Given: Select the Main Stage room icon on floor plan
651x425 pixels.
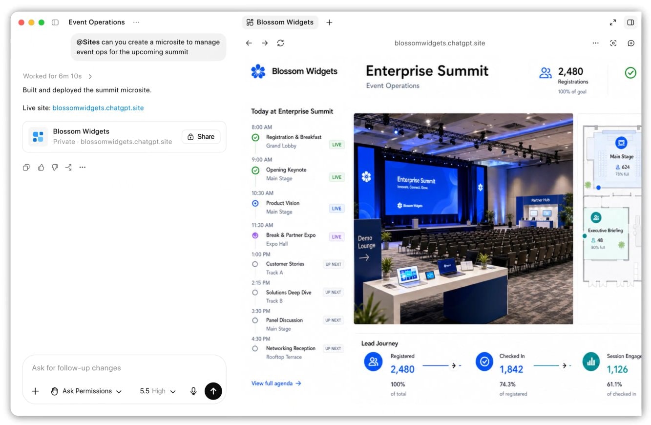Looking at the screenshot, I should (621, 143).
